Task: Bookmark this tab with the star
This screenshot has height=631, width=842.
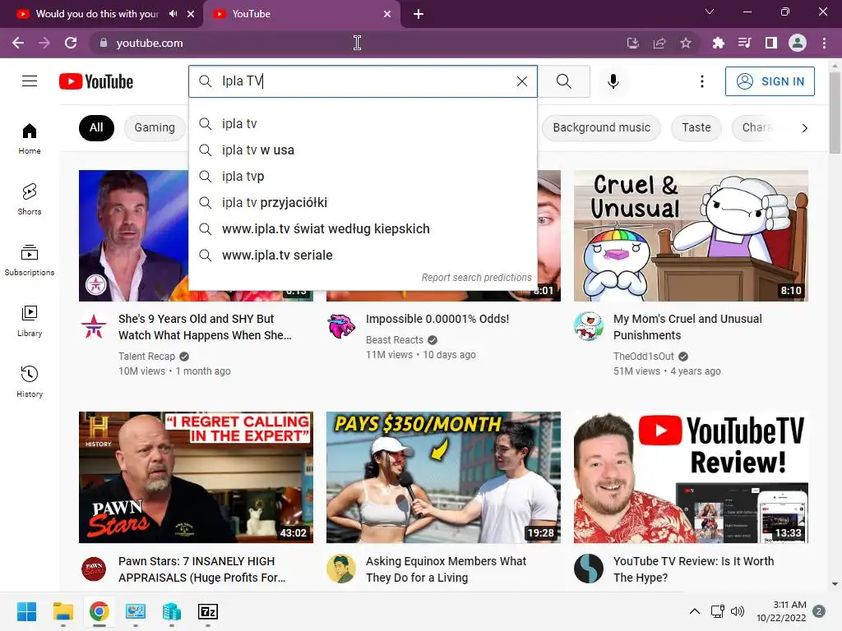Action: (x=686, y=43)
